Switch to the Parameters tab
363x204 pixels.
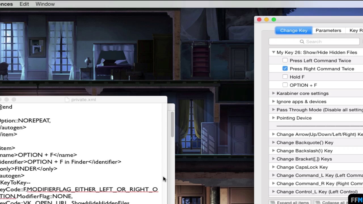[328, 30]
